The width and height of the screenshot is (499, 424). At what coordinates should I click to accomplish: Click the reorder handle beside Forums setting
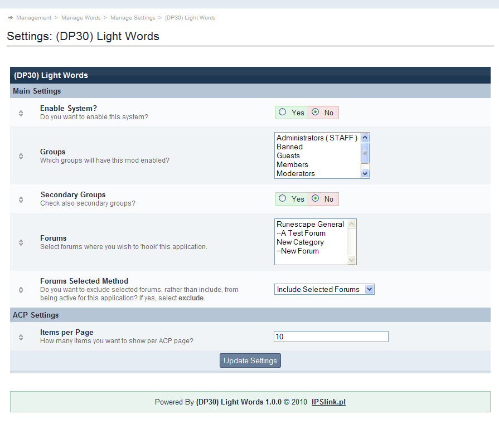(21, 242)
